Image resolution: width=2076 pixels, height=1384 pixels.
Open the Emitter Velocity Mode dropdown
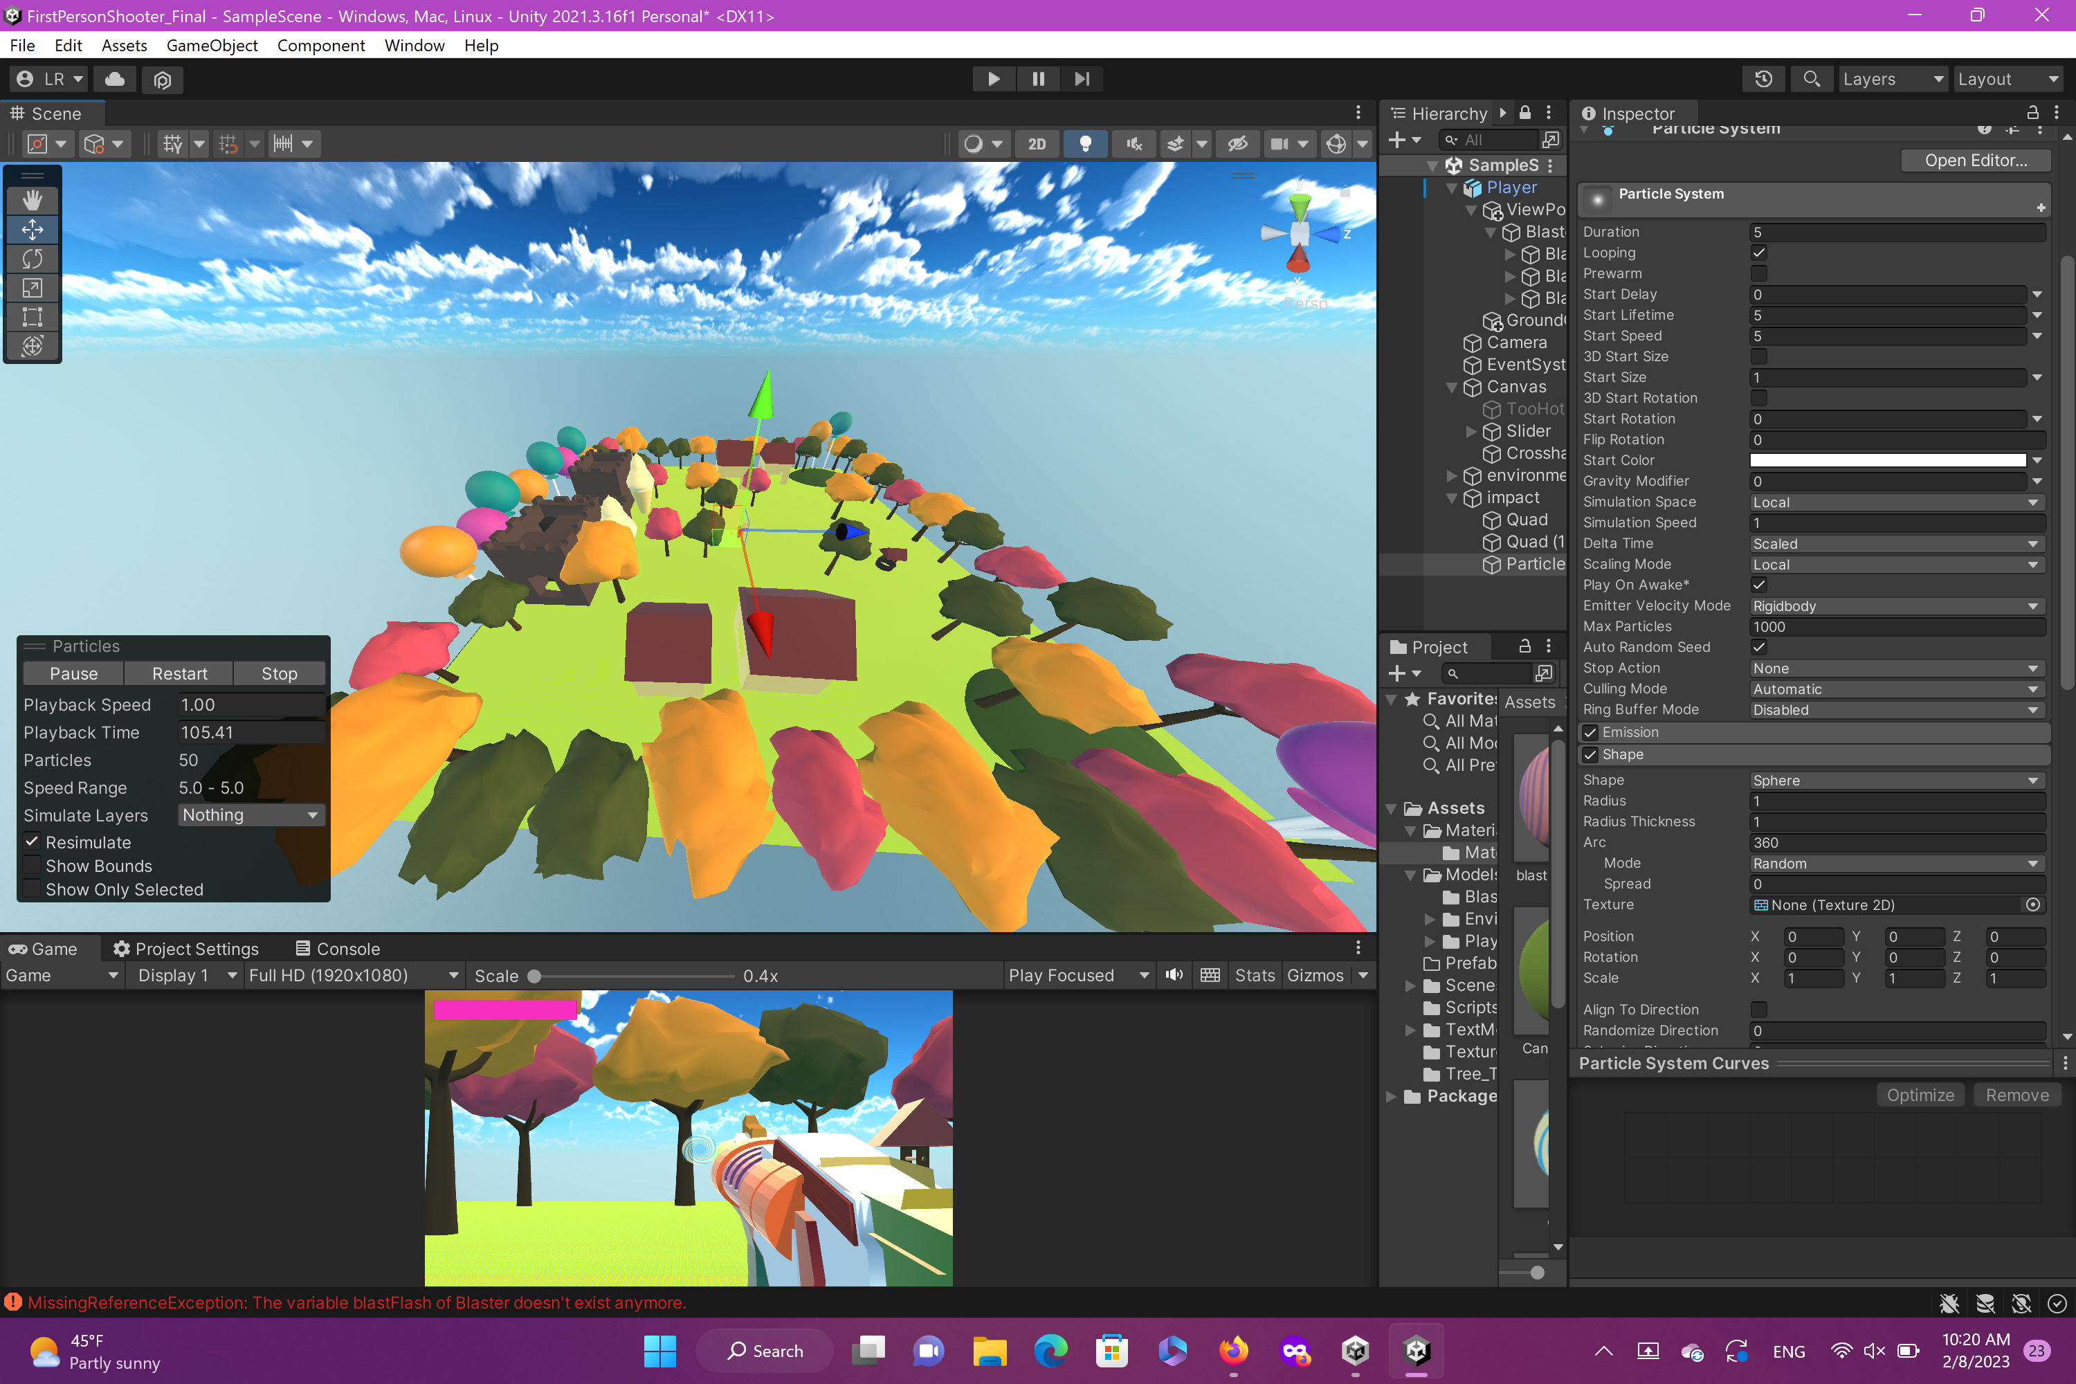1897,606
